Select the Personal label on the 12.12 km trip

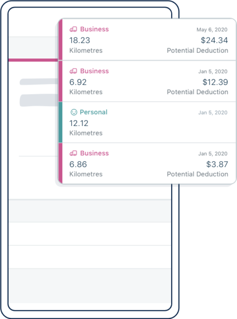(x=94, y=112)
